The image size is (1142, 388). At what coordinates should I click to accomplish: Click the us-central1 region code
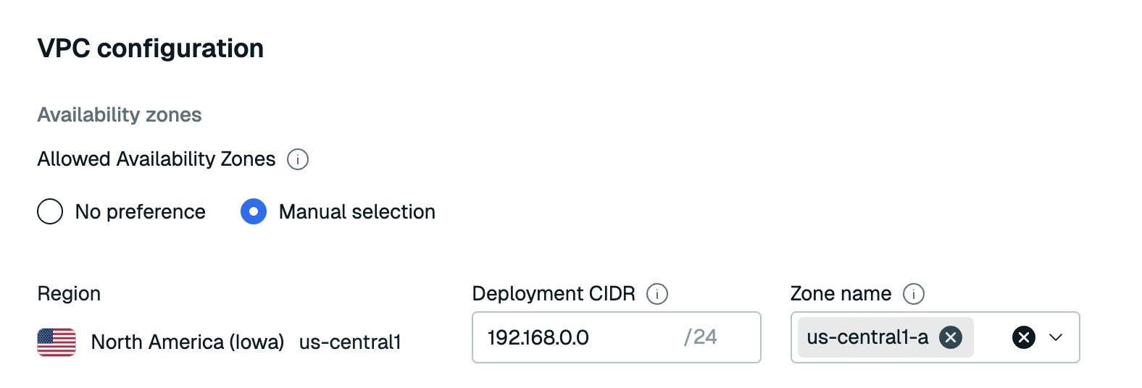[350, 342]
